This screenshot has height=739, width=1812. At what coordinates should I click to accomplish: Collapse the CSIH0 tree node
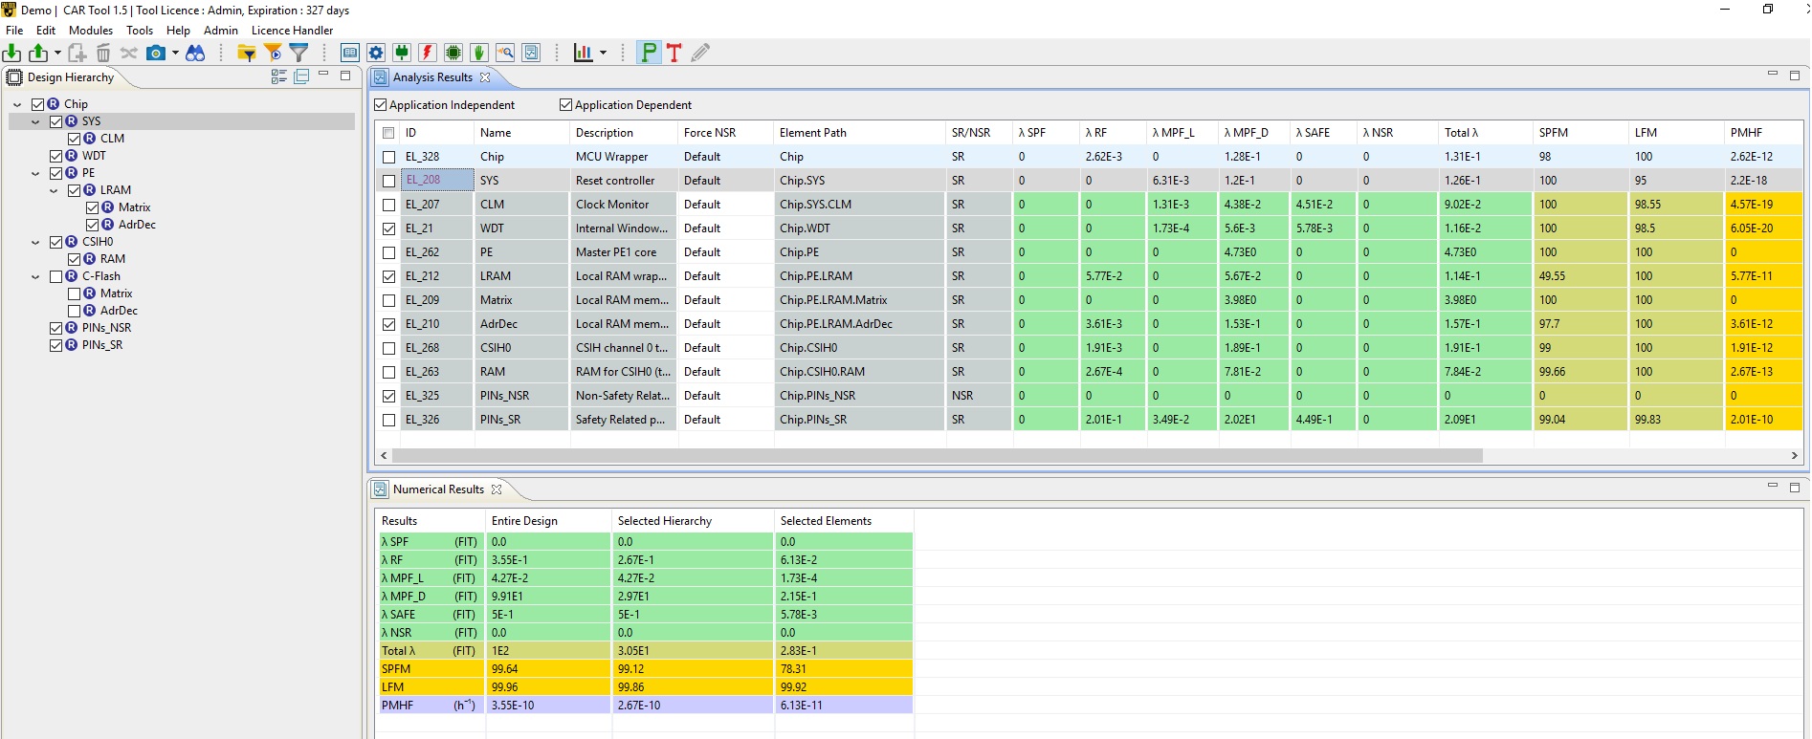(x=35, y=243)
